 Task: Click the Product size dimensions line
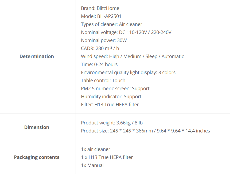tap(146, 131)
